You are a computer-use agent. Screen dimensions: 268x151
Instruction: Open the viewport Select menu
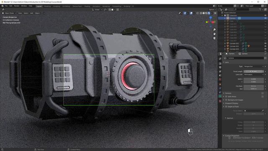(26, 13)
